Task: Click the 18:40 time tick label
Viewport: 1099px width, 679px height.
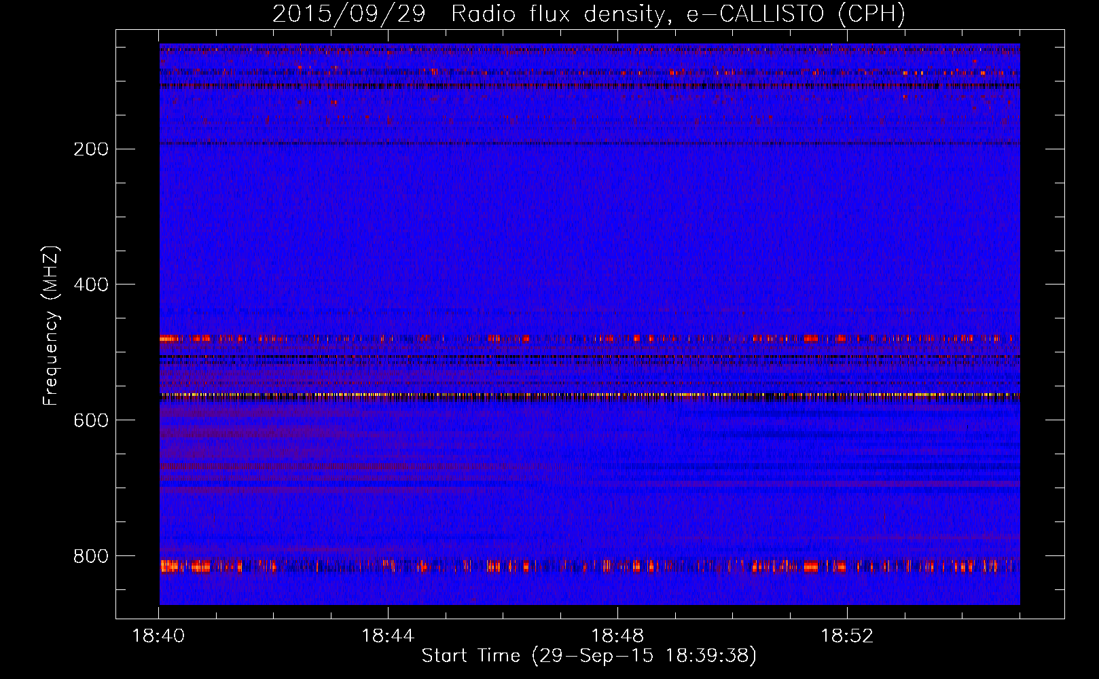Action: [158, 636]
